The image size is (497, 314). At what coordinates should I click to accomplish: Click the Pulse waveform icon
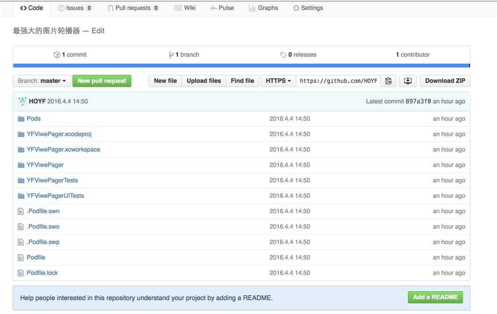pos(213,8)
